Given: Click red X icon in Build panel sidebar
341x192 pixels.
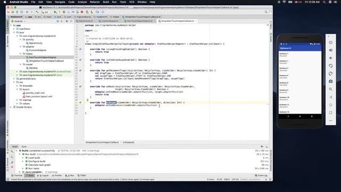Looking at the screenshot, I should 12,167.
